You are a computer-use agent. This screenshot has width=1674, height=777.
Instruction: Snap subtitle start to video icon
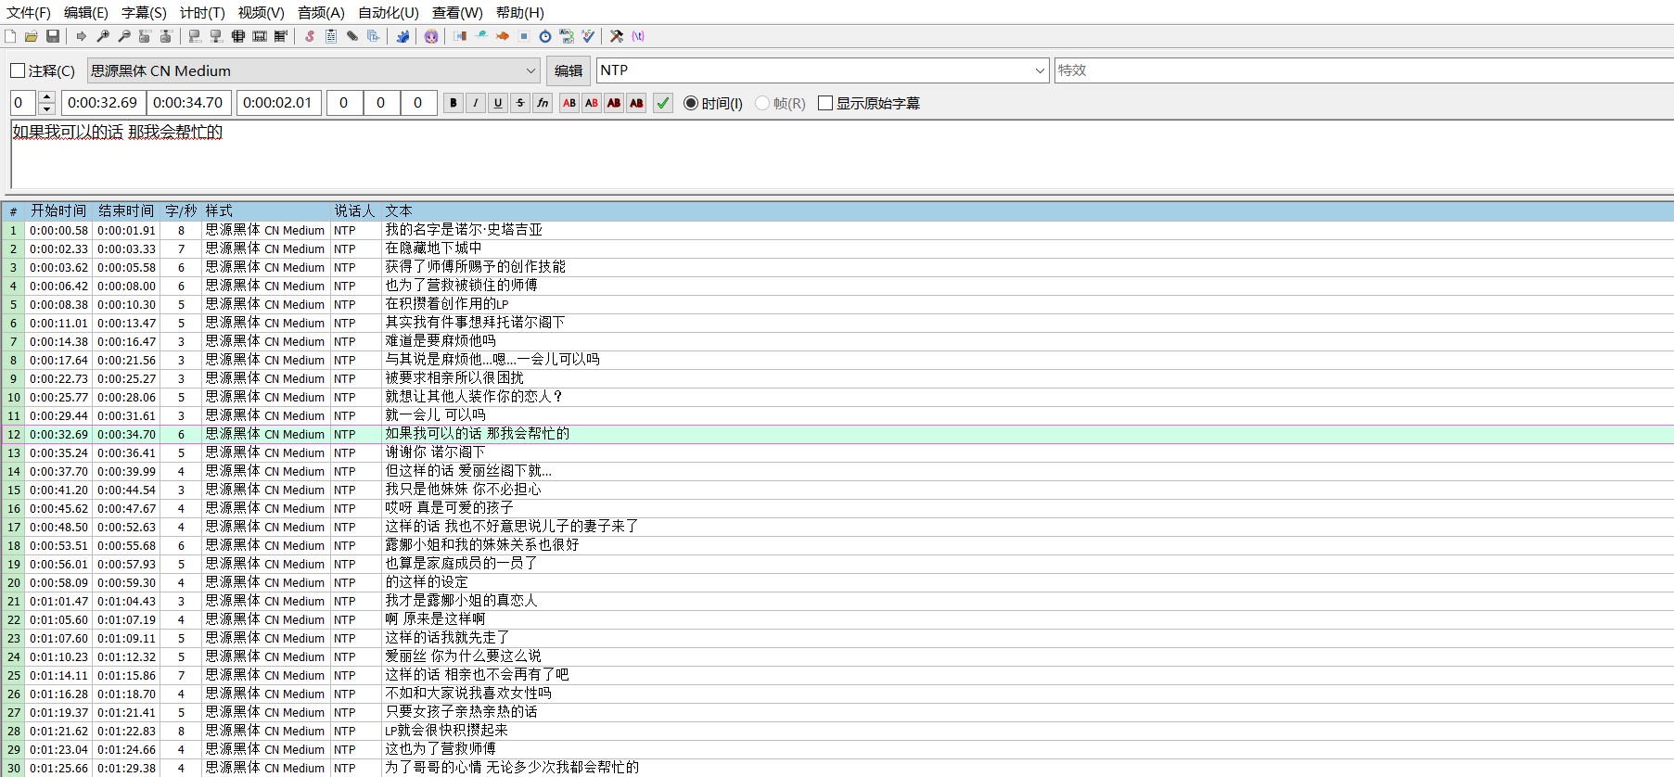point(195,36)
